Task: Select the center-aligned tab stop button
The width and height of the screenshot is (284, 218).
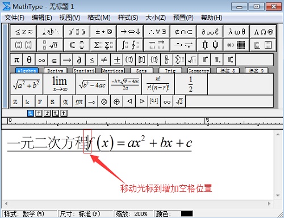Action: pyautogui.click(x=39, y=113)
